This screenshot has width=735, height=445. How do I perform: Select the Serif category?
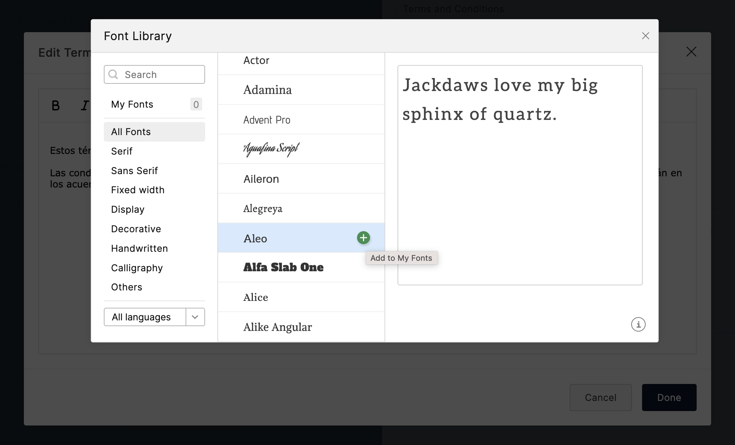pos(122,151)
